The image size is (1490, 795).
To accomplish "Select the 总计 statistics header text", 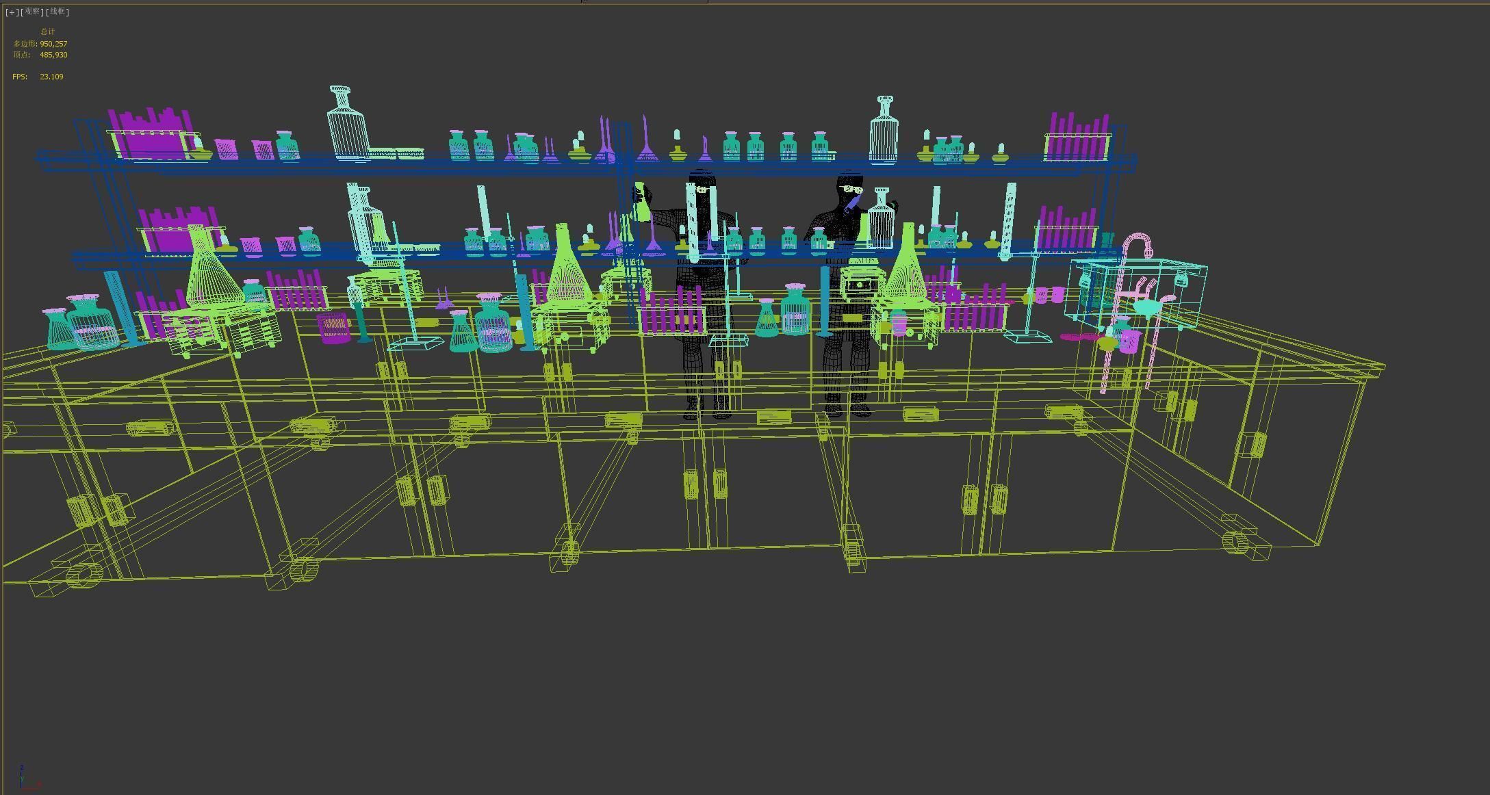I will (47, 31).
